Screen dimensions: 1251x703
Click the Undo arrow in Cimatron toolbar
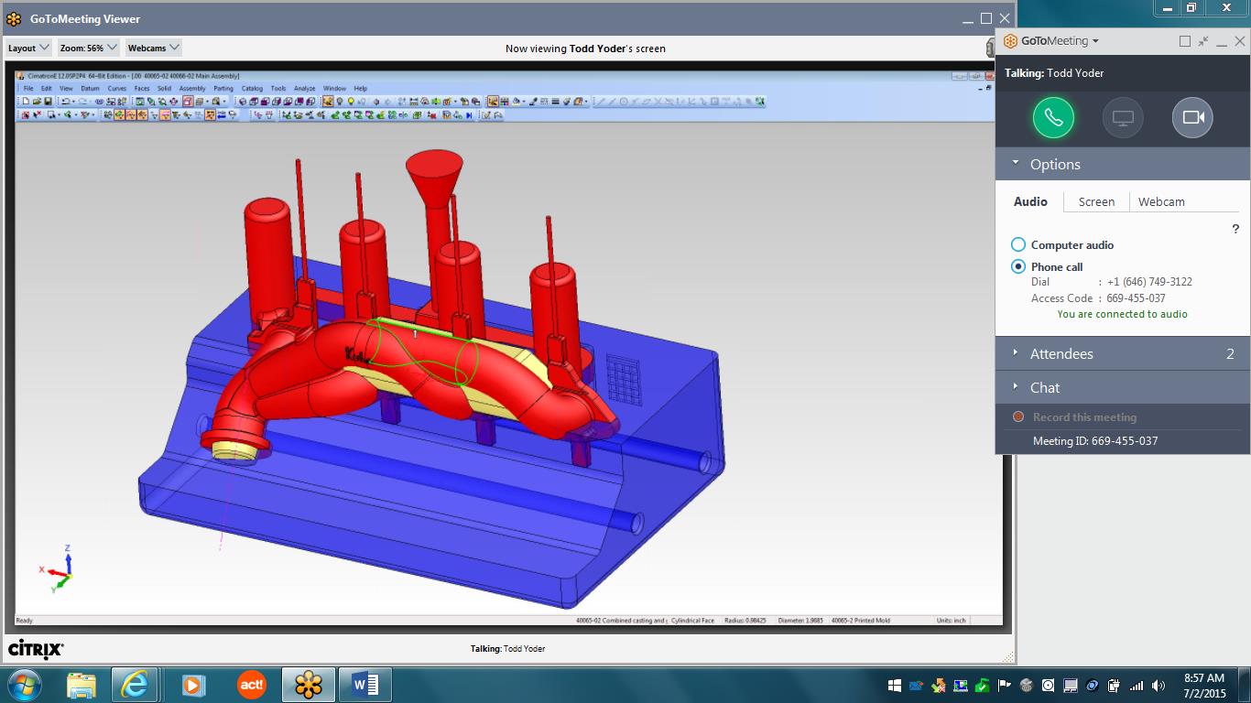point(66,102)
